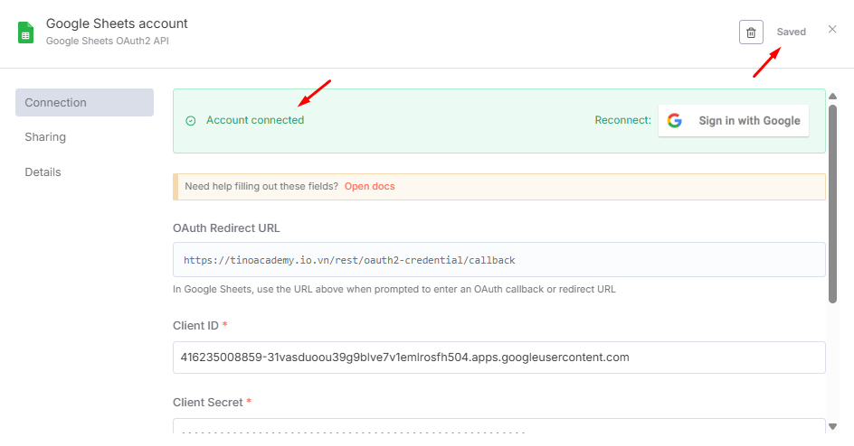The width and height of the screenshot is (854, 446).
Task: Select the OAuth Redirect URL field
Action: (498, 260)
